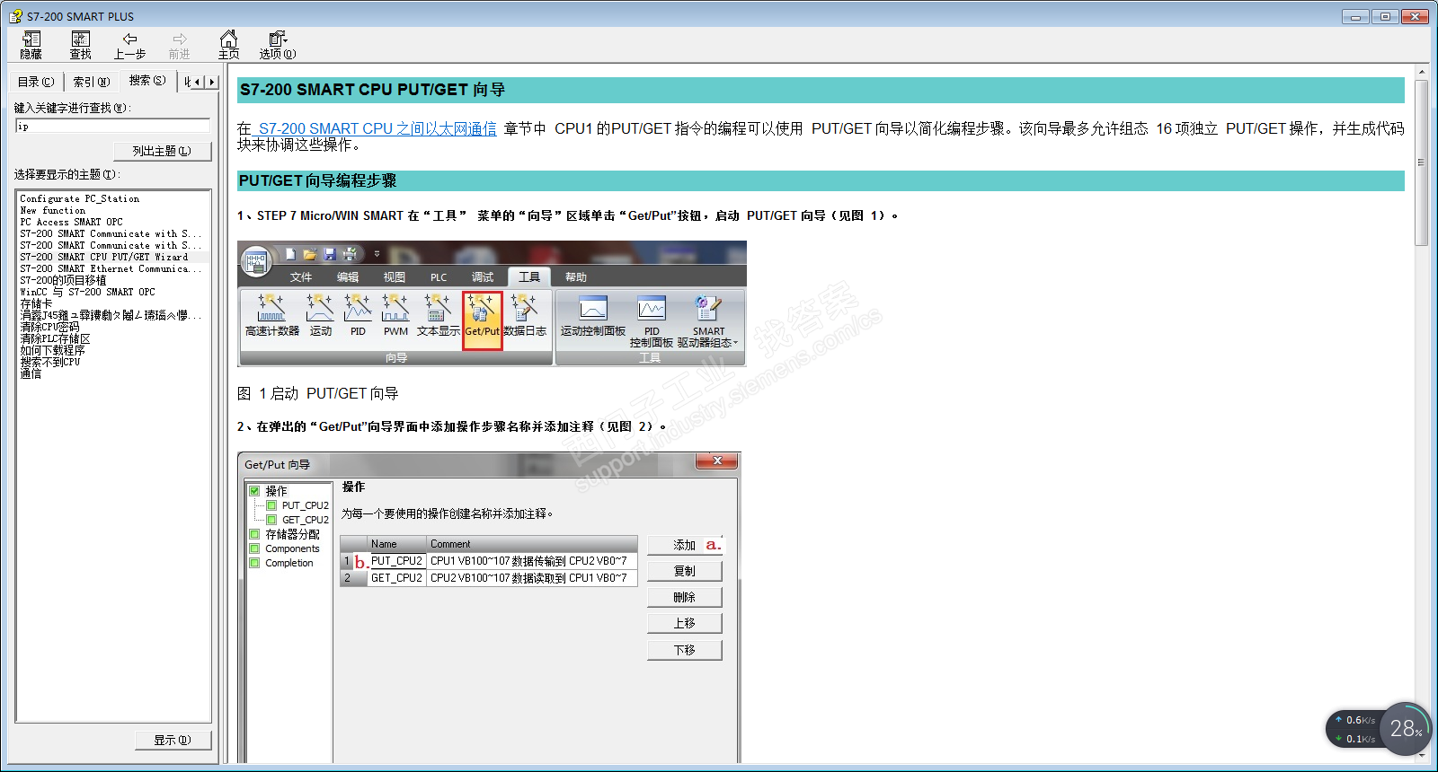Viewport: 1438px width, 772px height.
Task: Click the open folder icon in ribbon image
Action: tap(310, 254)
